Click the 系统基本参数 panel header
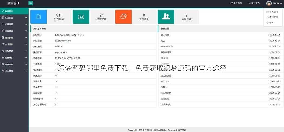284x132 pixels. click(x=93, y=29)
